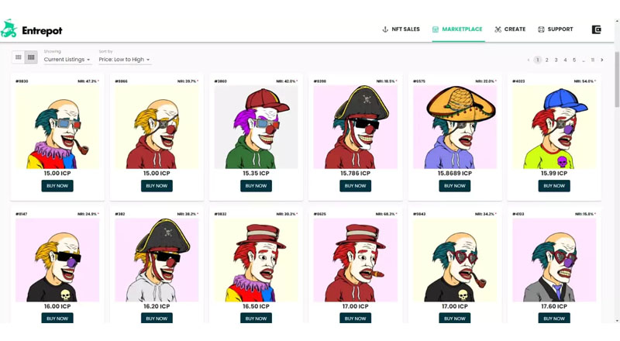Click the 16.50 ICP price text
The width and height of the screenshot is (620, 341).
click(x=256, y=306)
